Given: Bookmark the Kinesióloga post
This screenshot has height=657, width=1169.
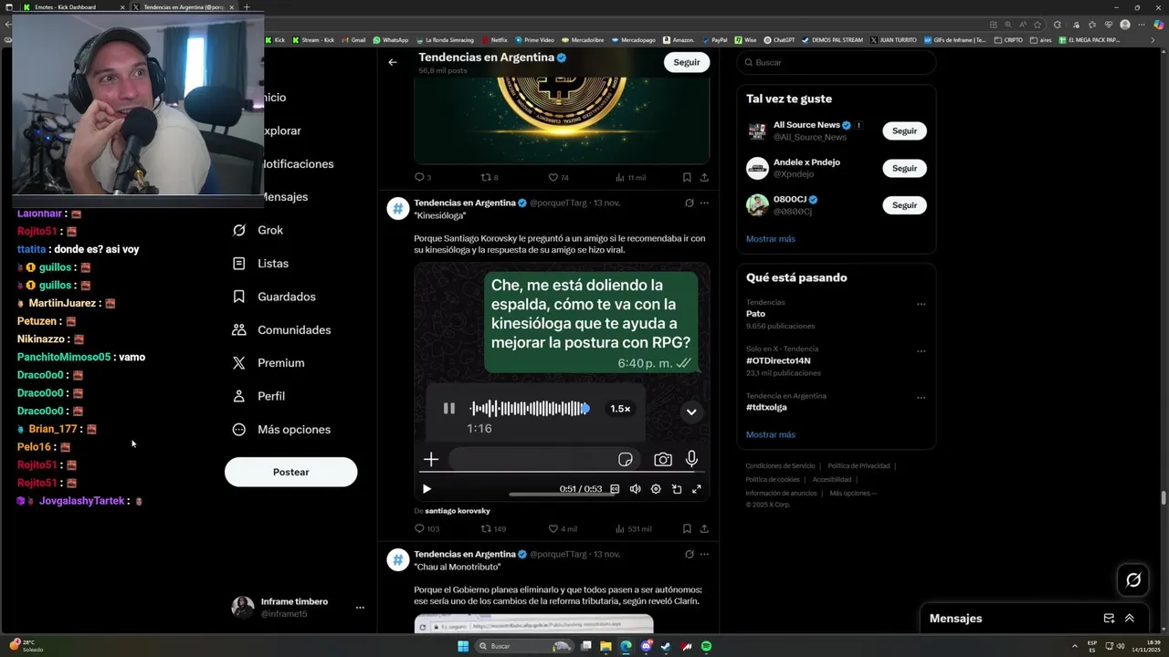Looking at the screenshot, I should pyautogui.click(x=687, y=528).
